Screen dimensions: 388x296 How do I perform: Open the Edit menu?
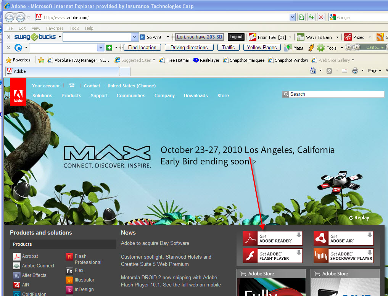point(22,28)
